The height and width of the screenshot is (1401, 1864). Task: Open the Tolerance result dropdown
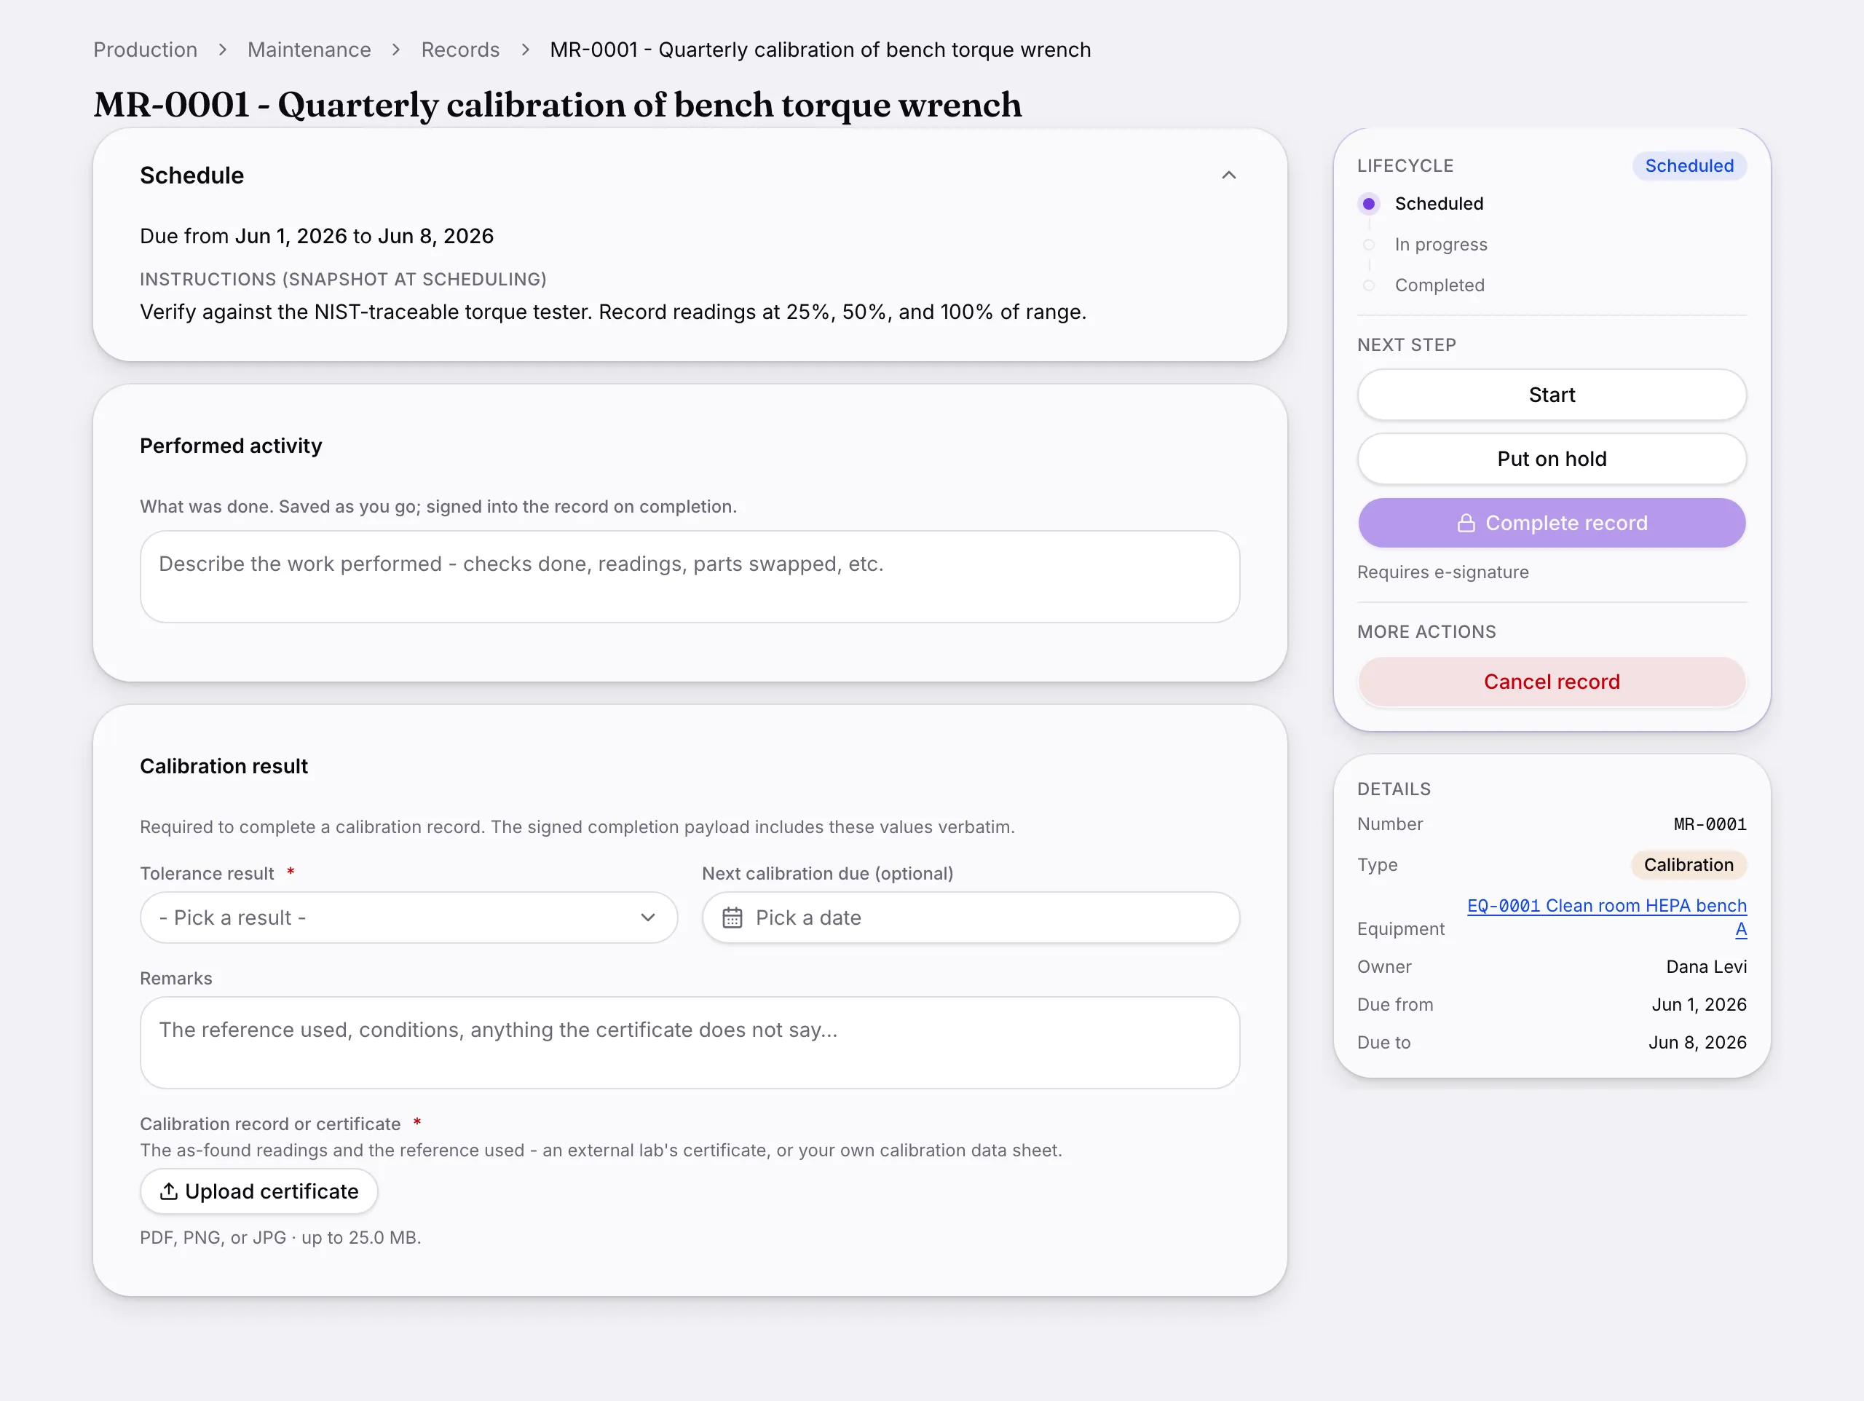(408, 917)
